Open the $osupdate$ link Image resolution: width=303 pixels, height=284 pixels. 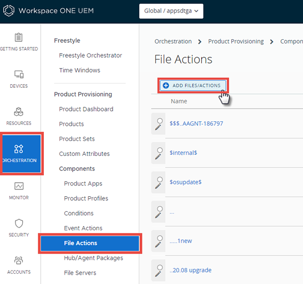[185, 182]
